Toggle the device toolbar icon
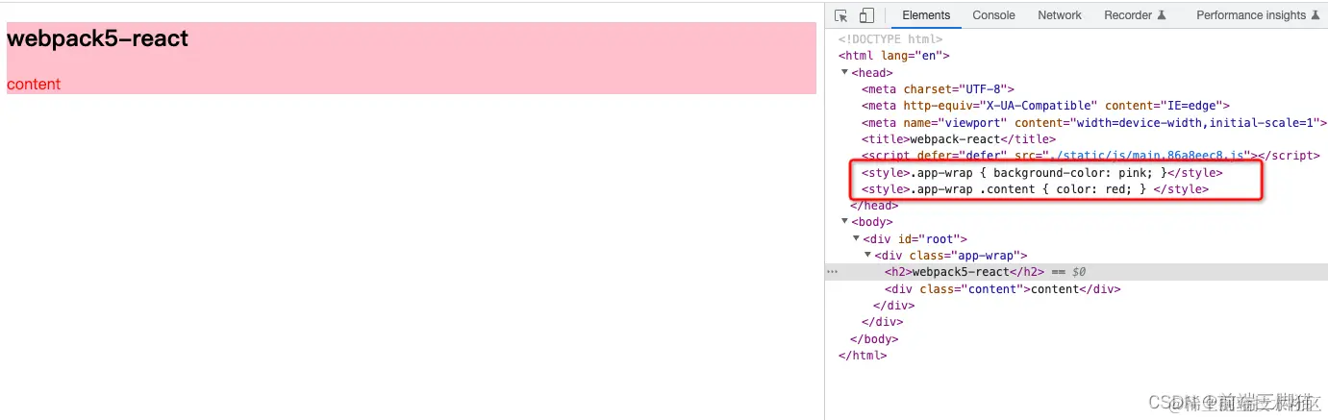This screenshot has width=1328, height=420. (x=866, y=15)
